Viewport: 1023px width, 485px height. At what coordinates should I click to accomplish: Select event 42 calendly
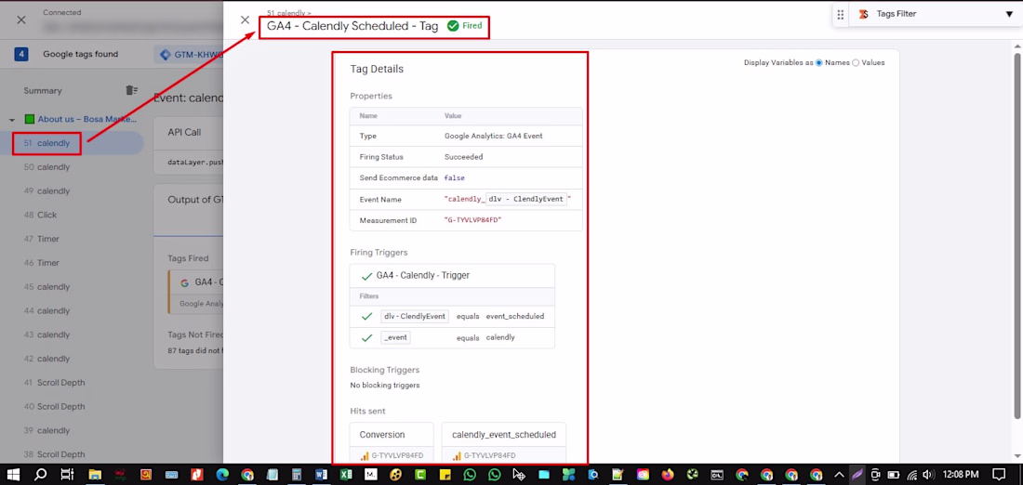(x=47, y=359)
